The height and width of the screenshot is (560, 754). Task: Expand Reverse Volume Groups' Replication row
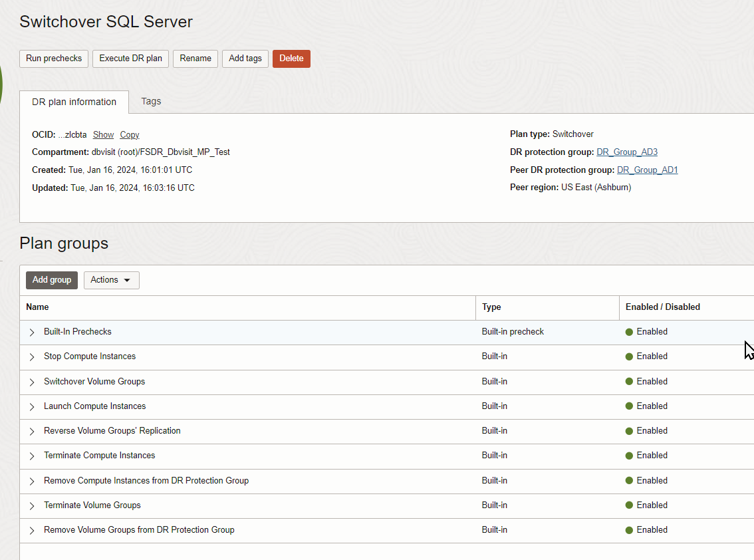tap(32, 431)
